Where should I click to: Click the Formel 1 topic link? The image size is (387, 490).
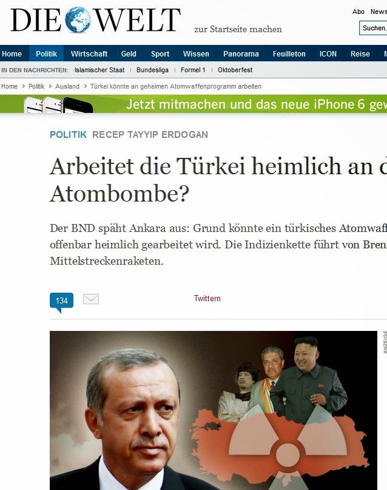click(193, 70)
